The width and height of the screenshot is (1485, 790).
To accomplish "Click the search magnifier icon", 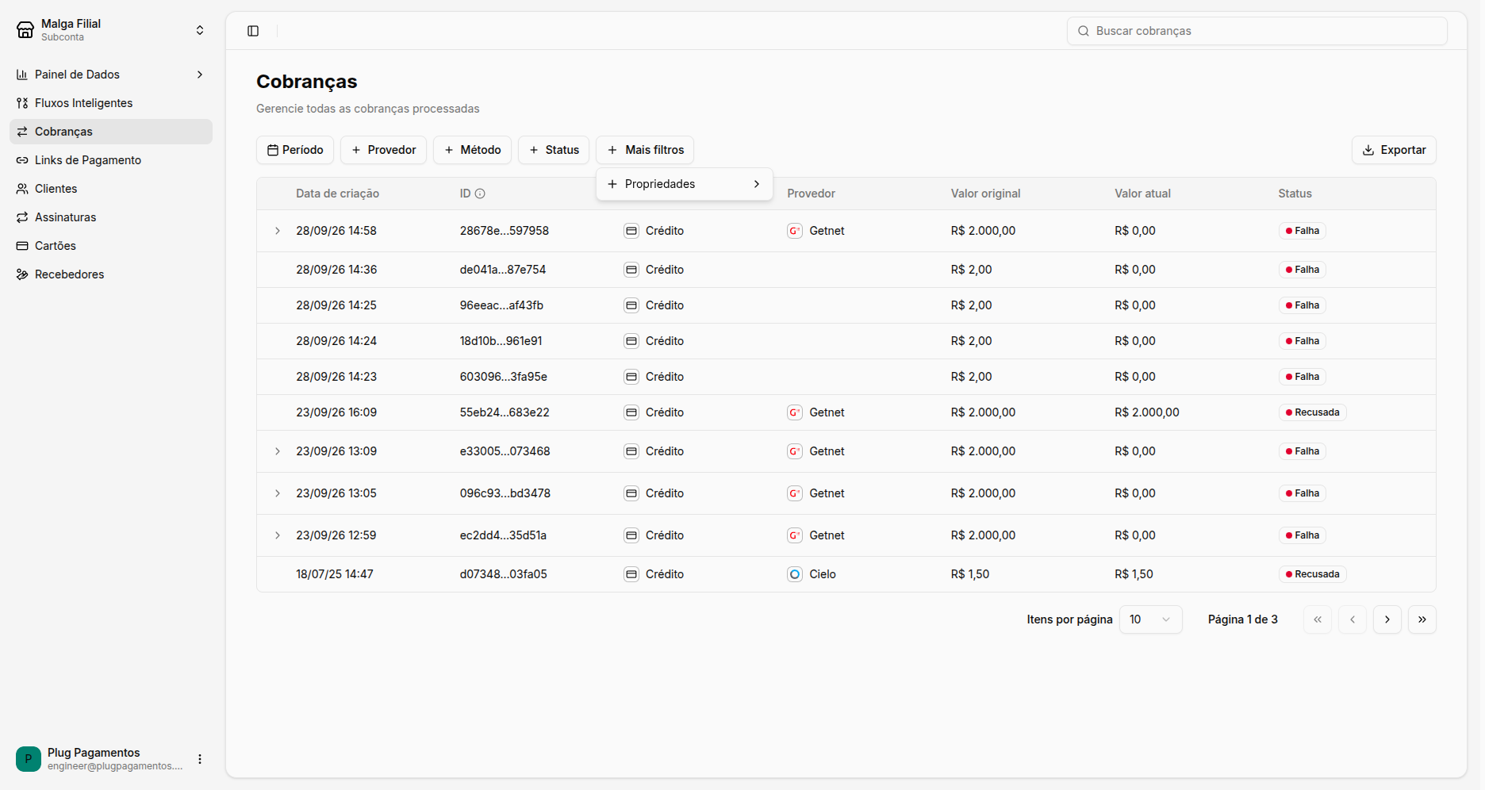I will 1083,31.
